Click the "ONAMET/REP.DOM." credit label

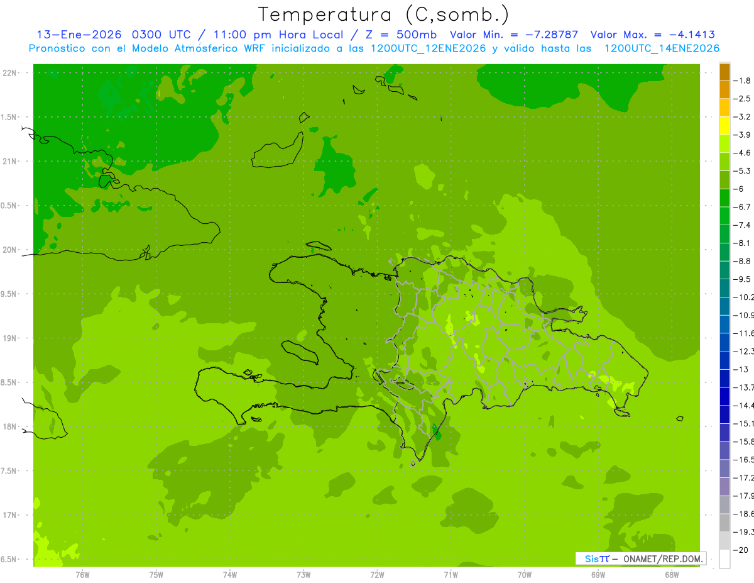[x=662, y=558]
